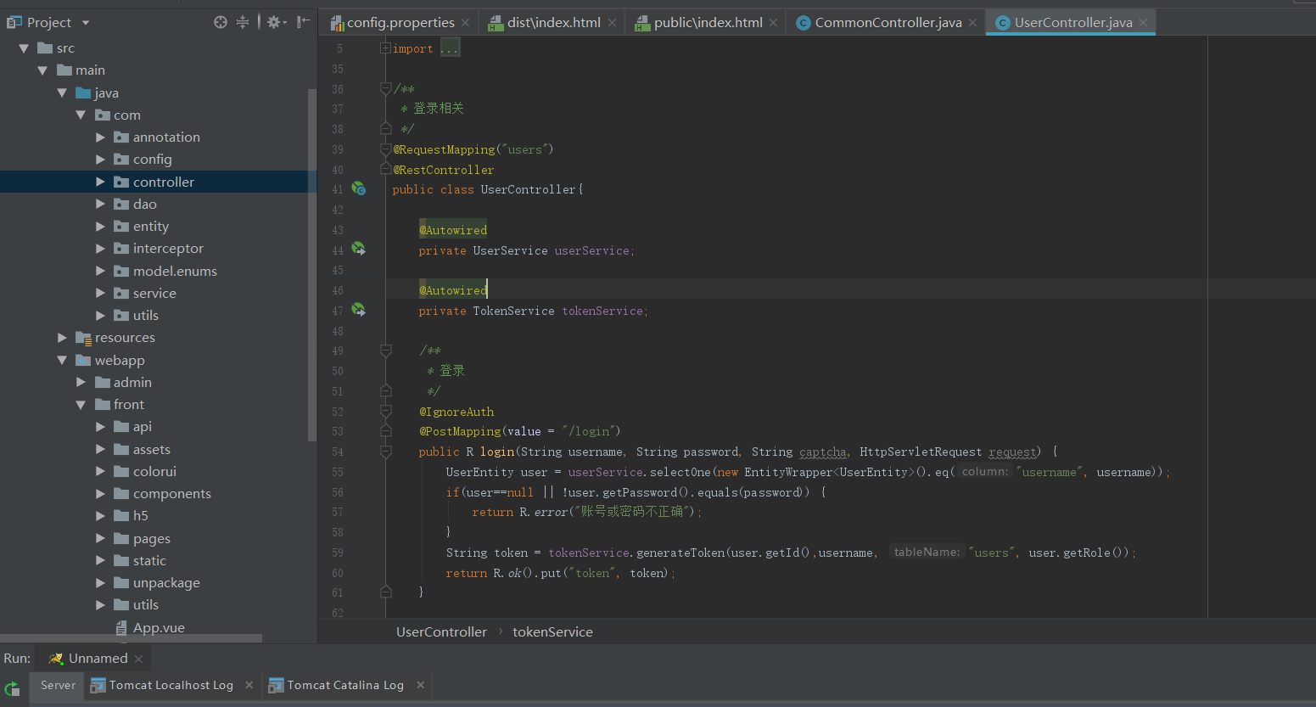Viewport: 1316px width, 707px height.
Task: Fold the 登录 method comment block
Action: (385, 350)
